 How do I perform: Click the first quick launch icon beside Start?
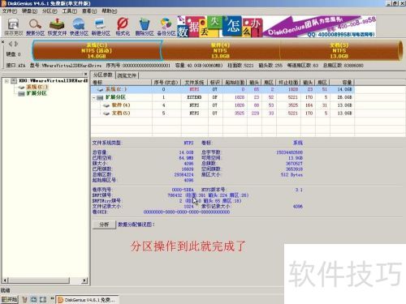click(x=25, y=300)
